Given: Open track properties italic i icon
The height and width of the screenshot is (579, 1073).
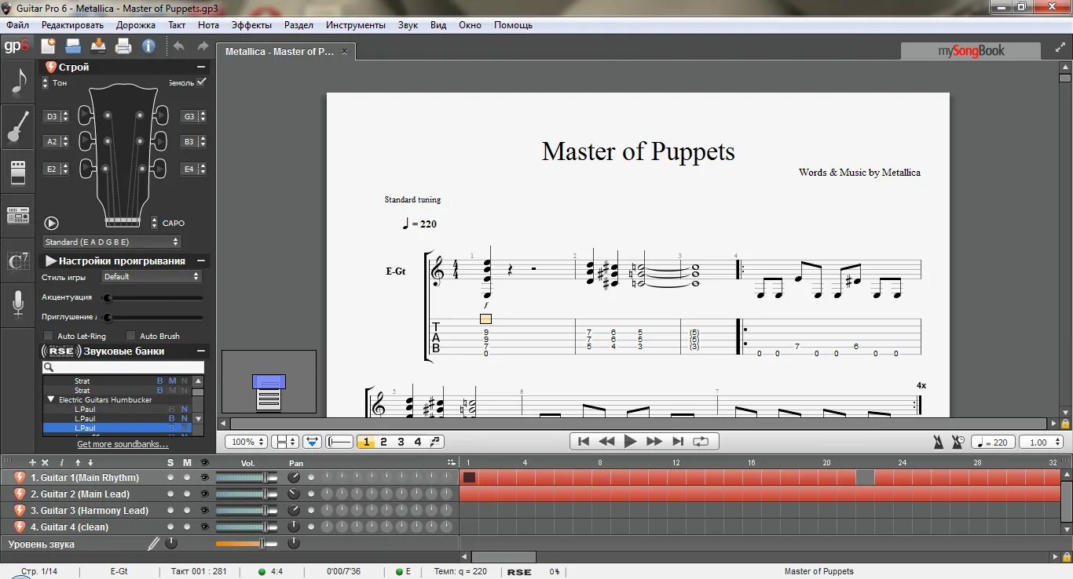Looking at the screenshot, I should coord(62,463).
